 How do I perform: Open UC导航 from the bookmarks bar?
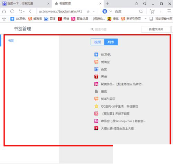[18, 19]
